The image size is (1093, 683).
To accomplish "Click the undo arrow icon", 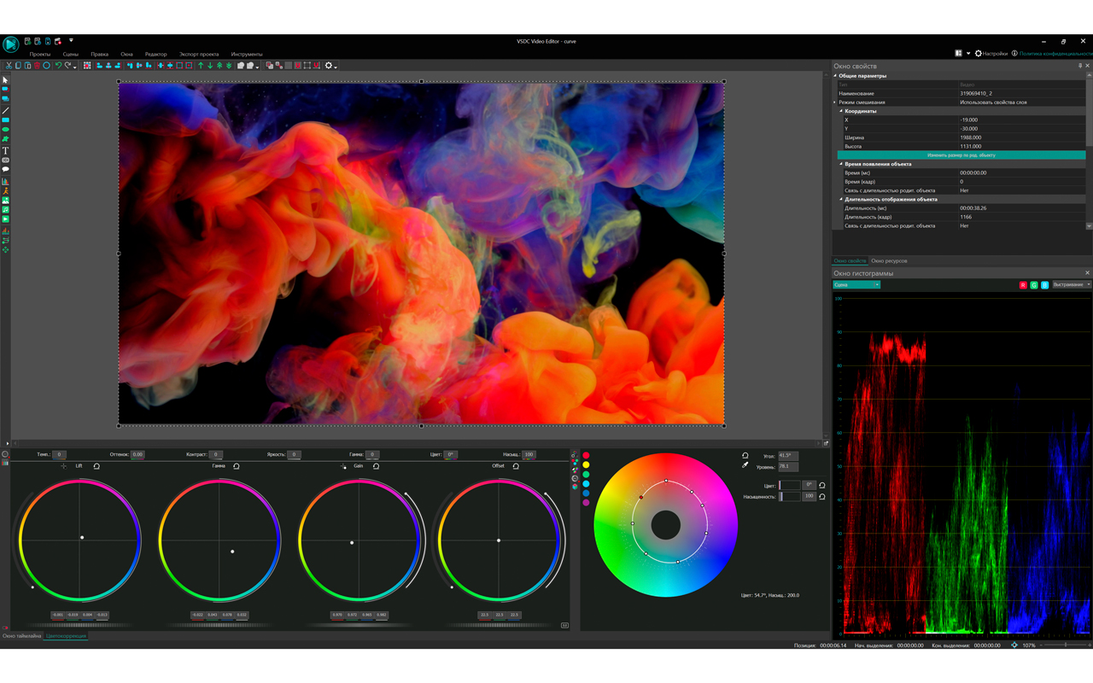I will click(58, 66).
